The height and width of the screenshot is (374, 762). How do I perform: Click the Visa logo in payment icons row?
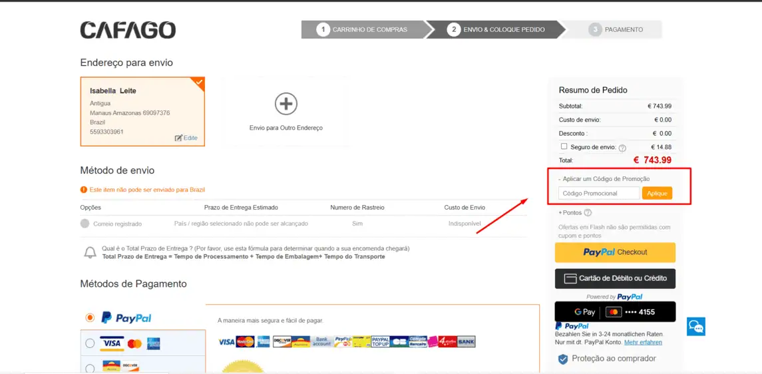[226, 341]
